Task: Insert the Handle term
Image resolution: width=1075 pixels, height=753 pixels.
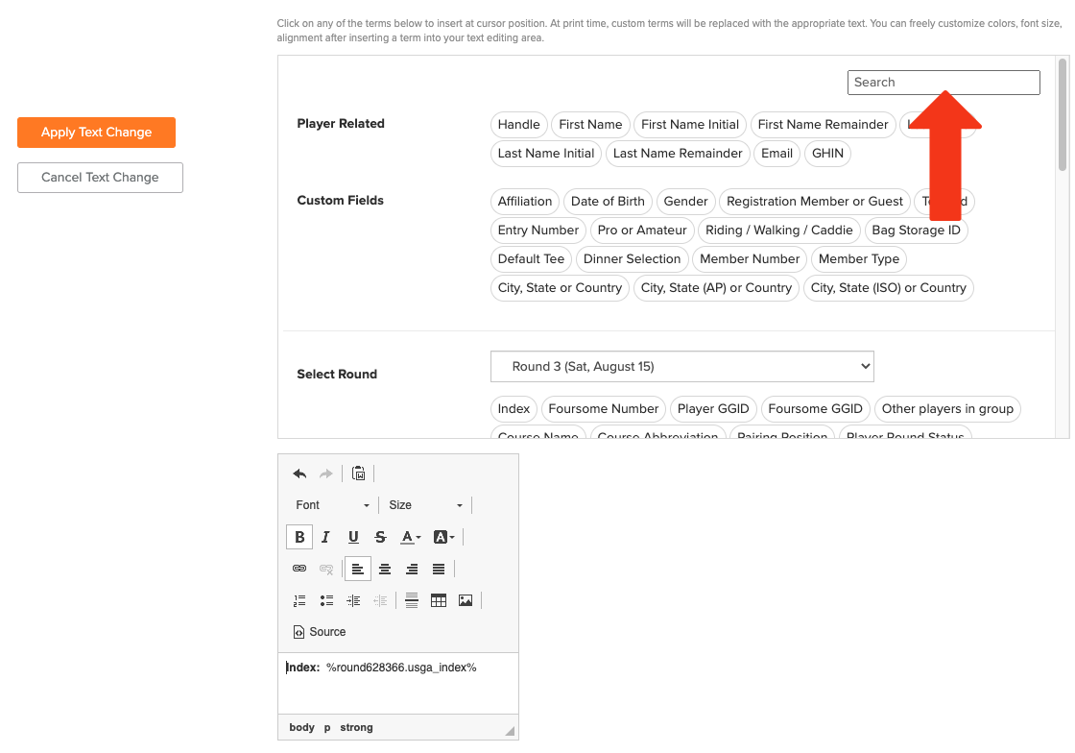Action: [x=519, y=125]
